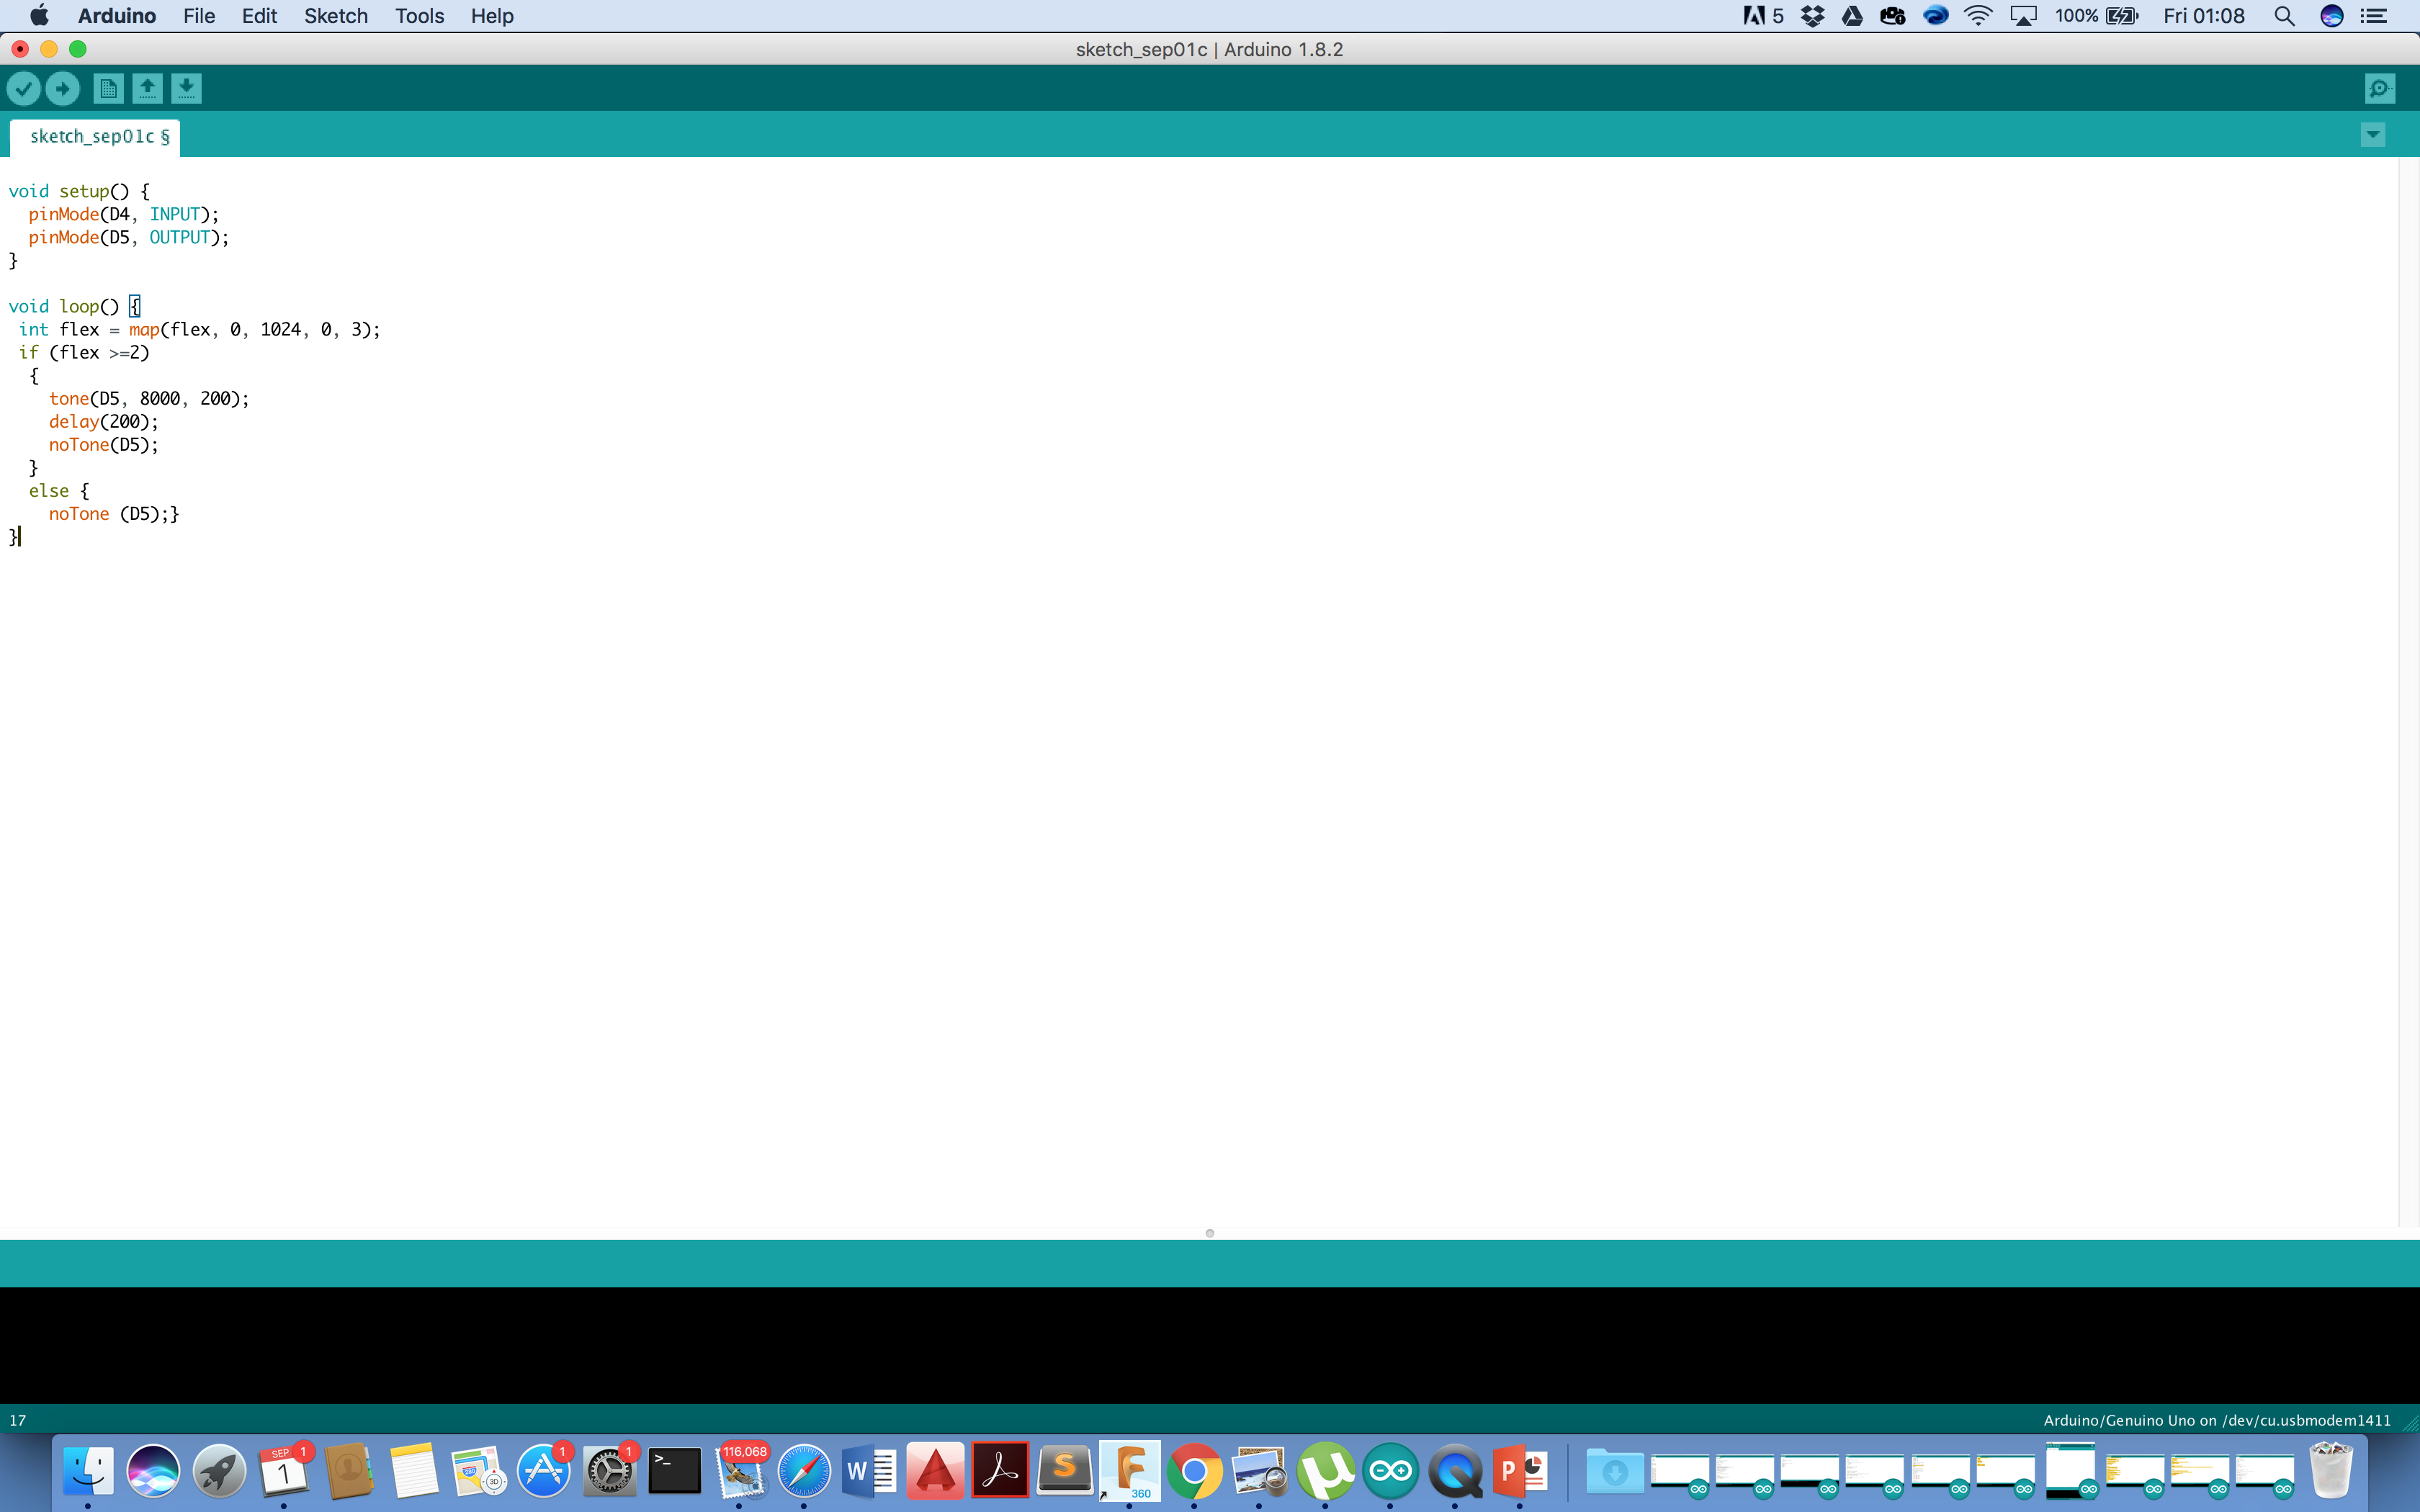Open a sketch using the up-arrow icon

[x=147, y=89]
